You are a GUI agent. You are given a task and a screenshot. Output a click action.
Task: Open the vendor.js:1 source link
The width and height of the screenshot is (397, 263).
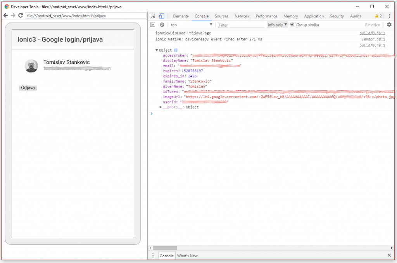tap(373, 39)
